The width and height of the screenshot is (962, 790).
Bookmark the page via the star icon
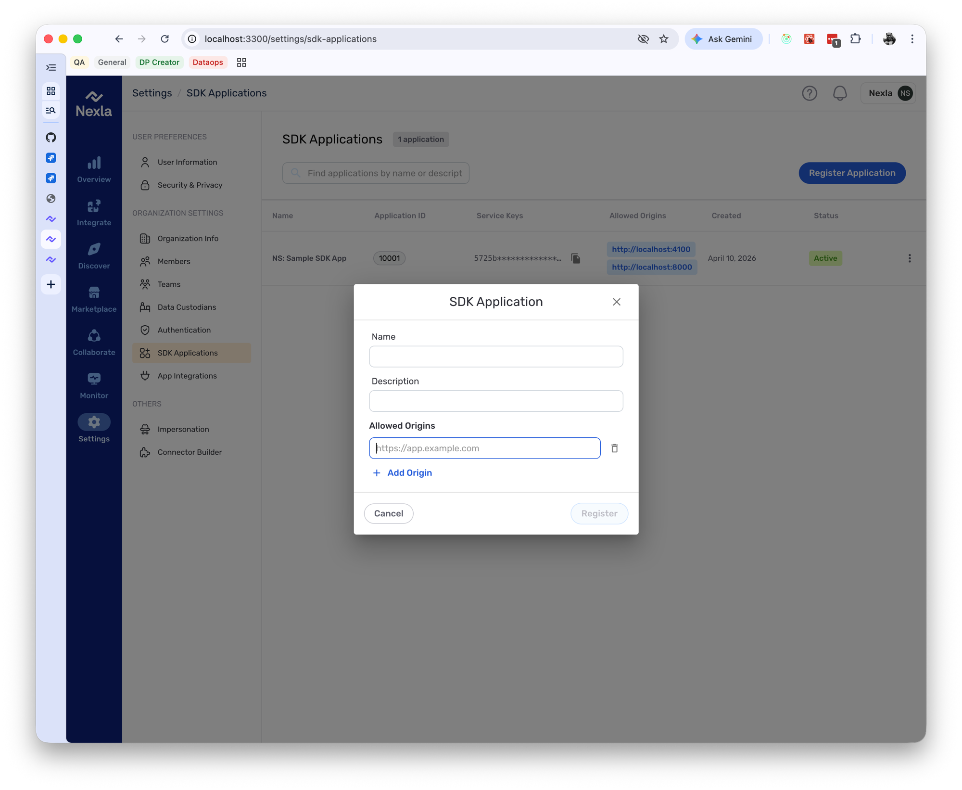[664, 39]
